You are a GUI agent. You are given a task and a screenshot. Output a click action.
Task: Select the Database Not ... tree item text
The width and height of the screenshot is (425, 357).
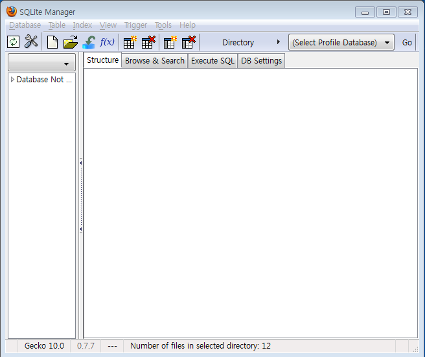(x=44, y=80)
